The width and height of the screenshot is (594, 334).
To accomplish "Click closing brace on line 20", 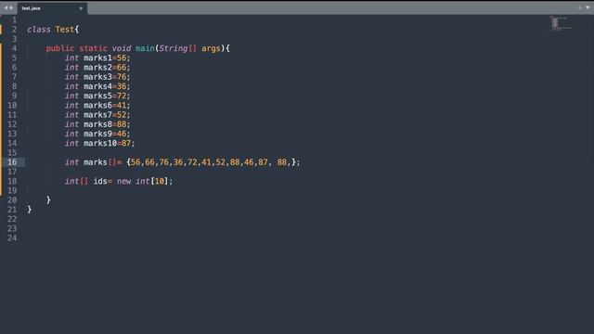I will click(48, 200).
